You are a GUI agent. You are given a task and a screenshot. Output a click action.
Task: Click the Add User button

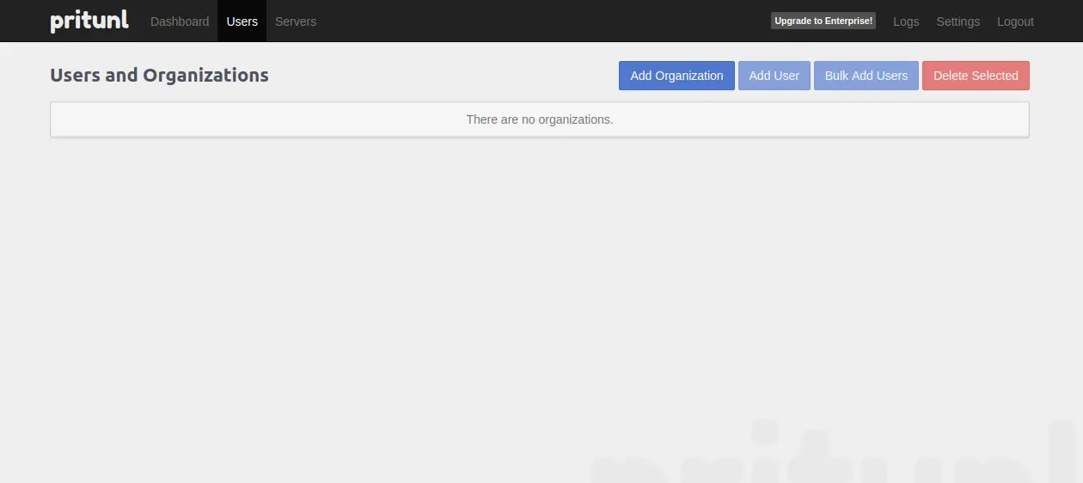tap(774, 76)
